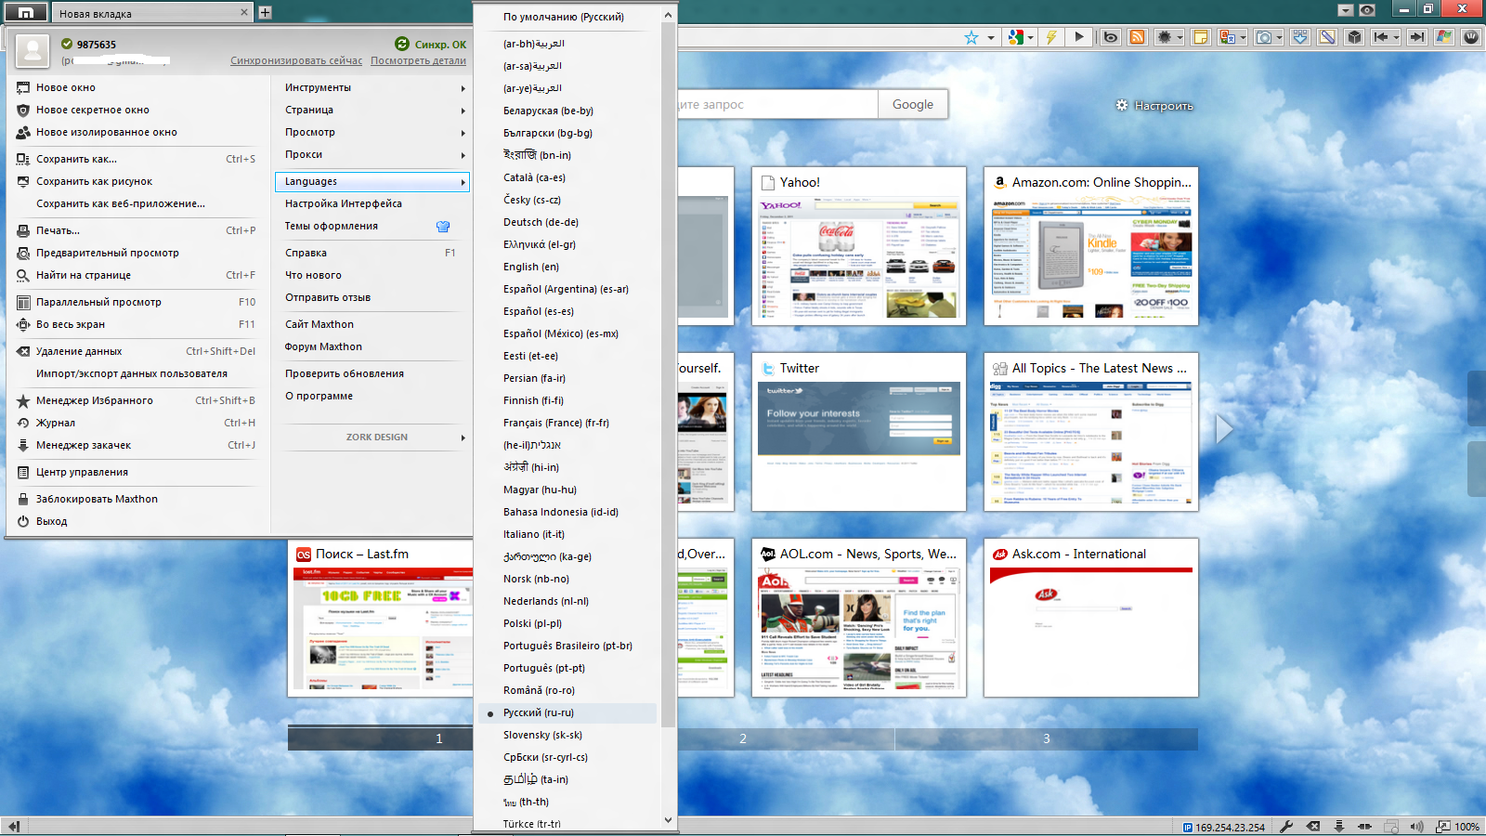Select Новое секретное окно
Viewport: 1486px width, 836px height.
93,110
